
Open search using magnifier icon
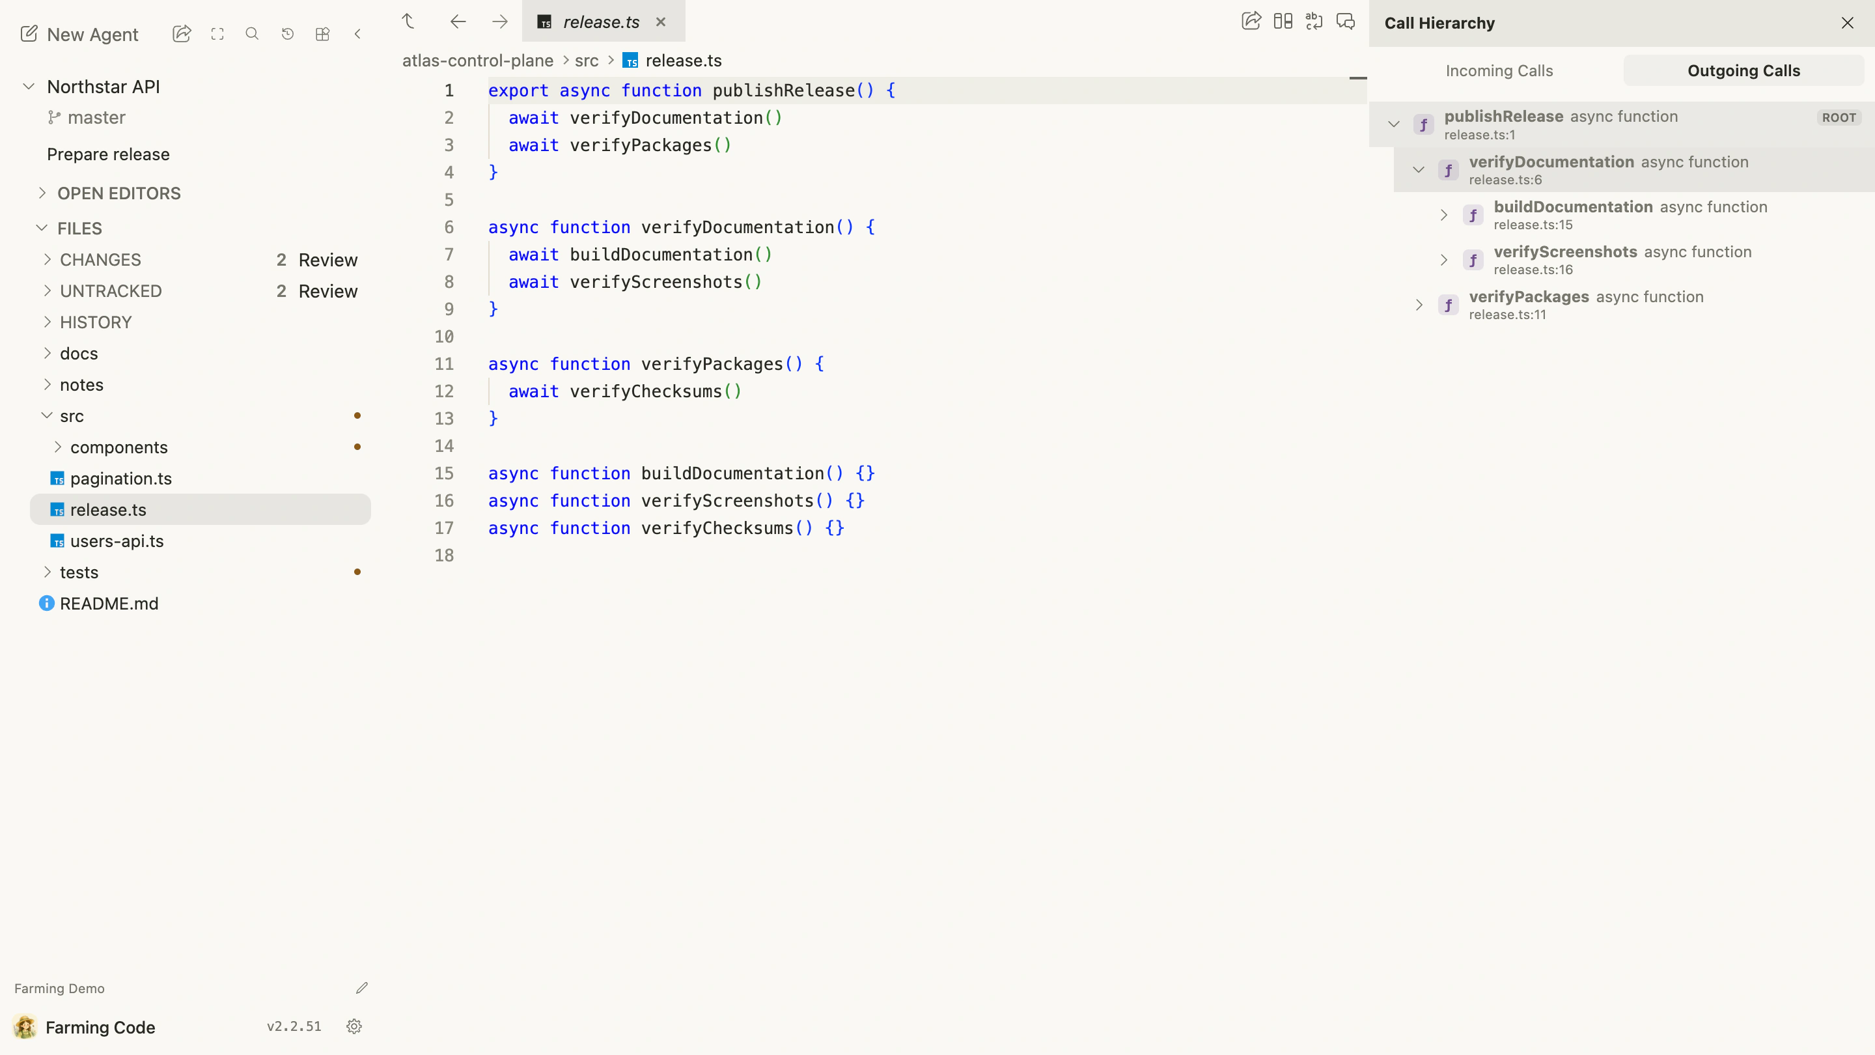click(x=252, y=33)
